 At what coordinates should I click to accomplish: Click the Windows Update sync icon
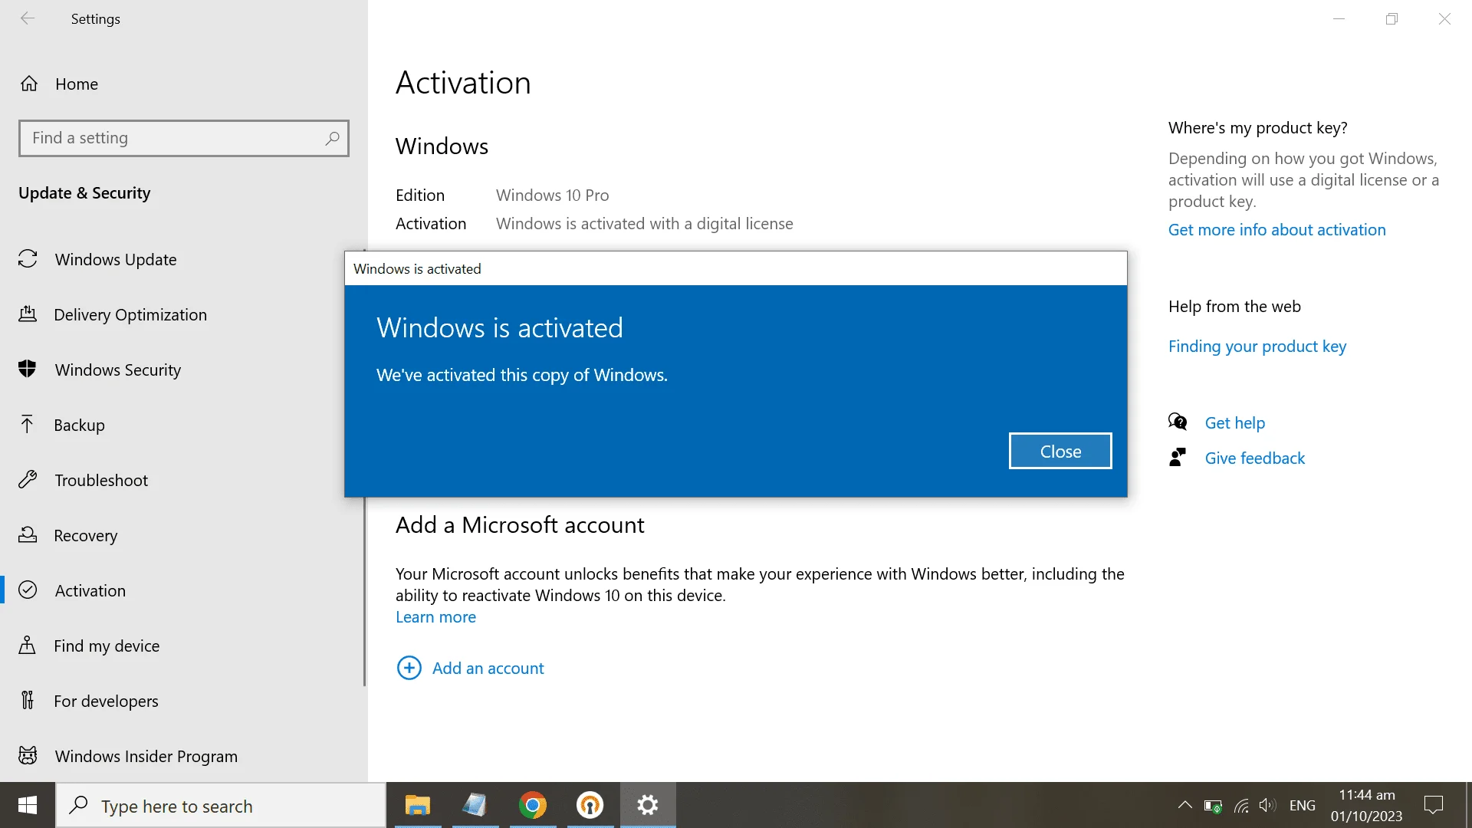pyautogui.click(x=28, y=259)
